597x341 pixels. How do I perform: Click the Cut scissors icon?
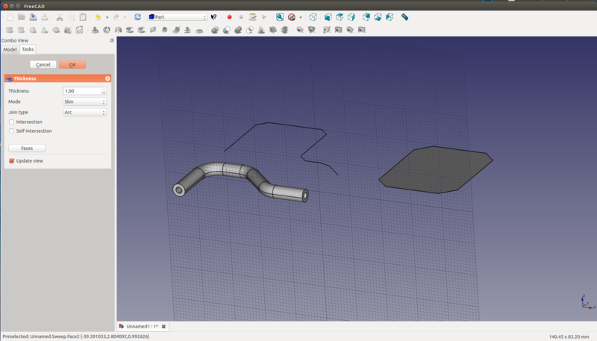[60, 16]
